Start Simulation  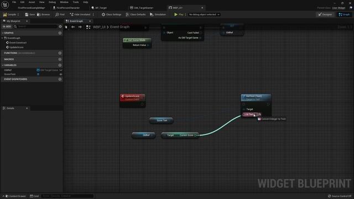(158, 14)
